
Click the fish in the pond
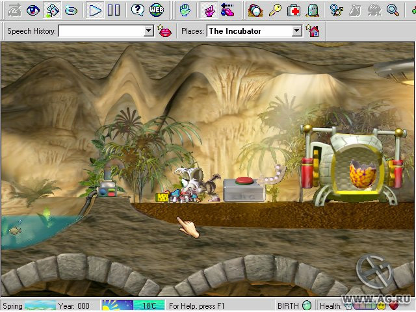[x=16, y=231]
